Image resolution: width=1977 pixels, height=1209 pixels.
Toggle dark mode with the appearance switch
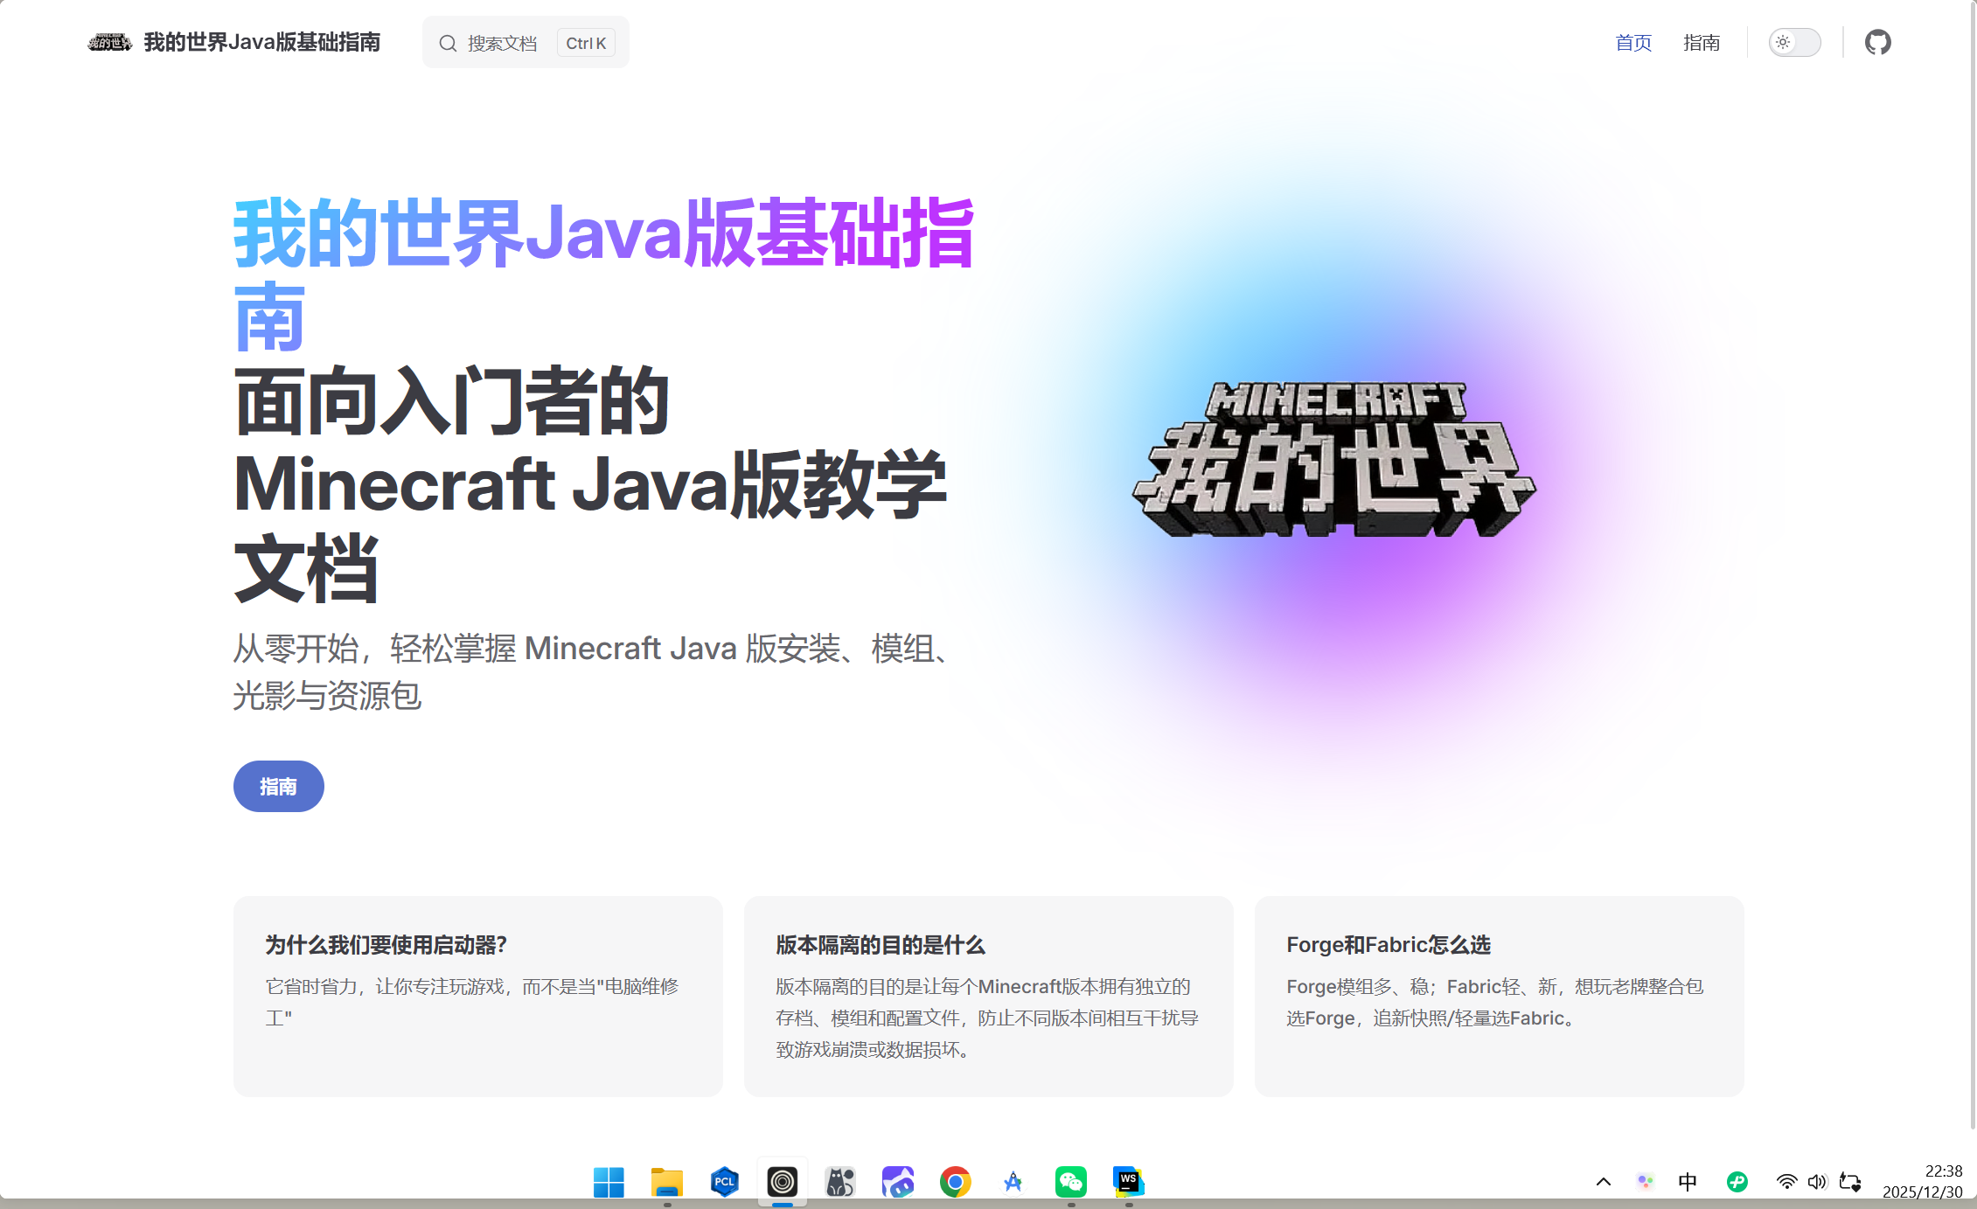(x=1794, y=41)
